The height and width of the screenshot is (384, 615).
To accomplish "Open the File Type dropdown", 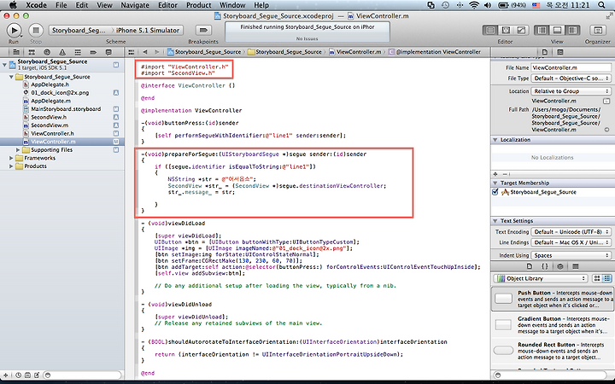I will pyautogui.click(x=571, y=79).
